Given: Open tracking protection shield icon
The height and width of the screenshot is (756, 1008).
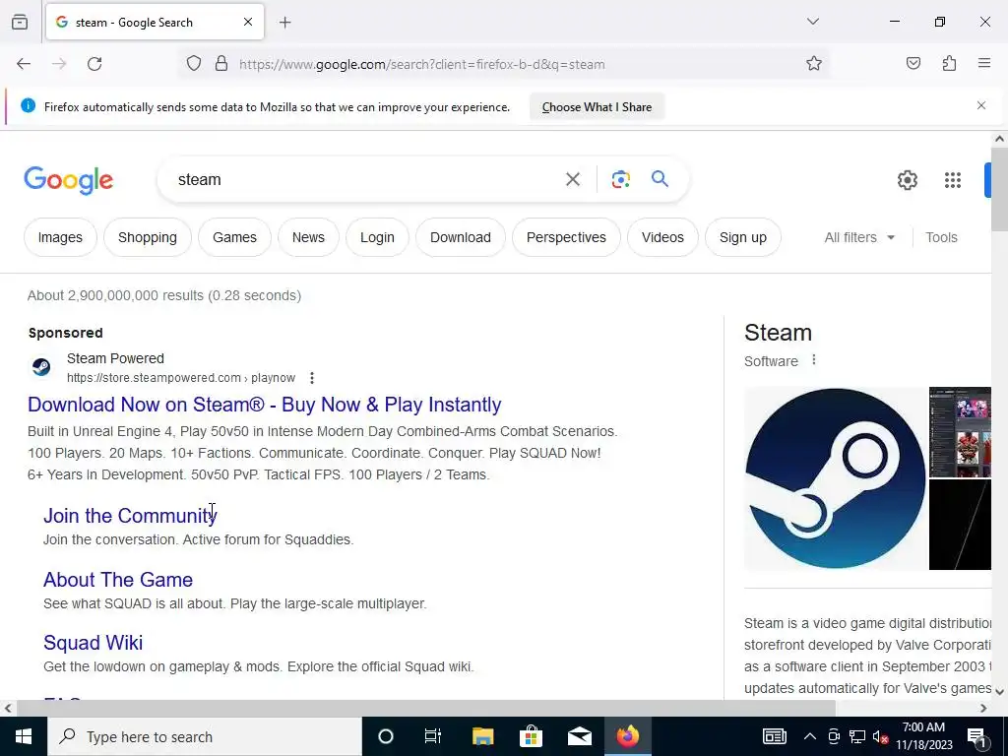Looking at the screenshot, I should [x=194, y=64].
